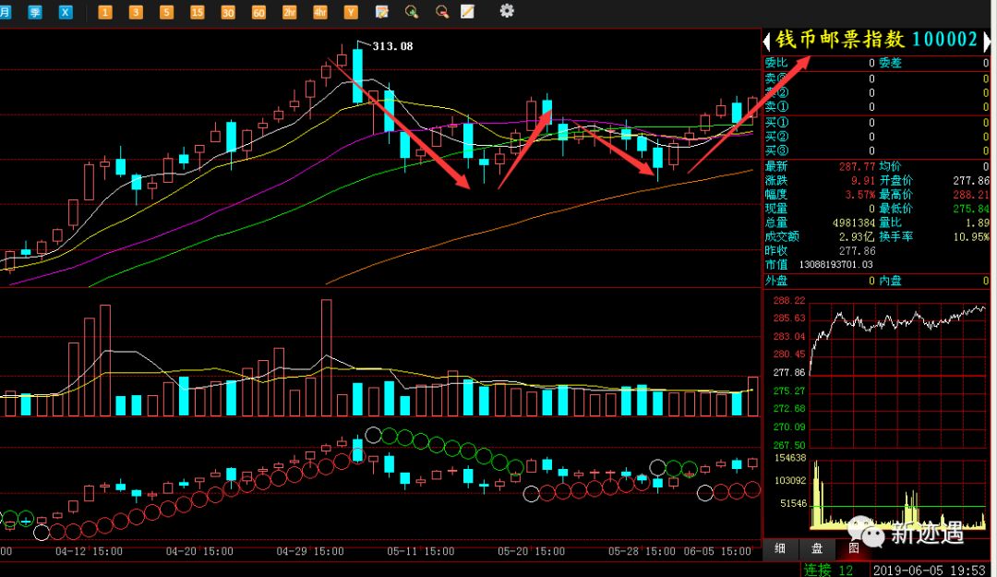Click the 买① bid row
The height and width of the screenshot is (577, 997).
pyautogui.click(x=878, y=122)
